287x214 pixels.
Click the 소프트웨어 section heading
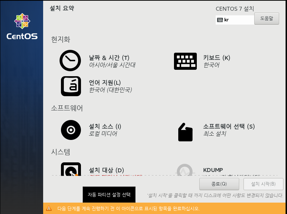pyautogui.click(x=67, y=108)
